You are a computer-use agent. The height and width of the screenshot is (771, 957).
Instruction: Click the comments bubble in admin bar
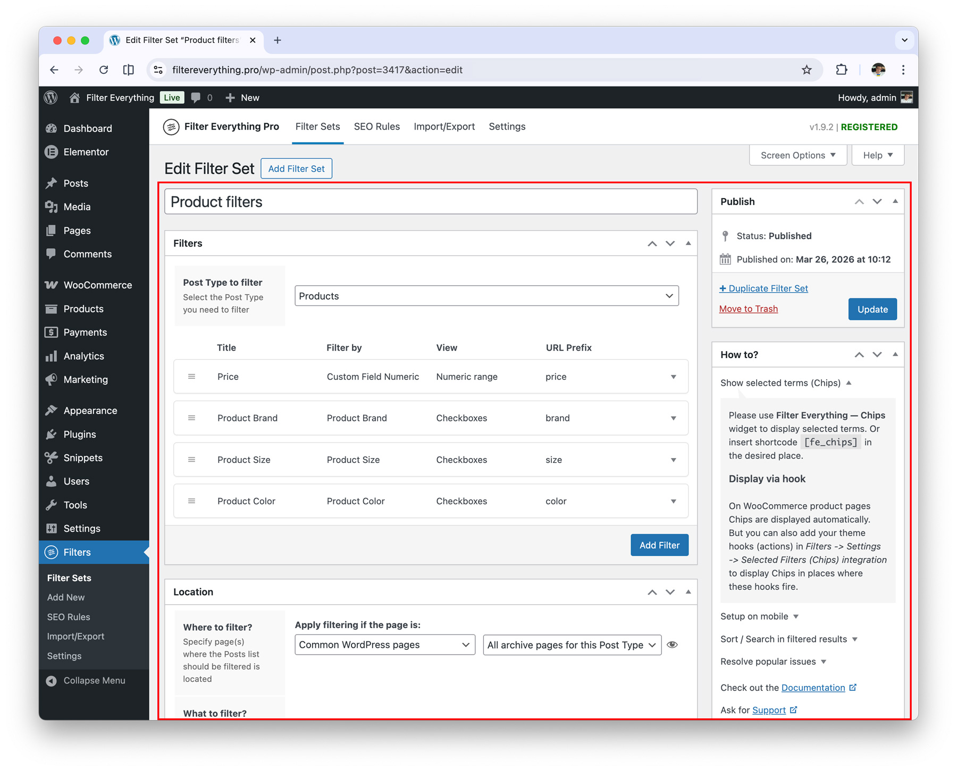pyautogui.click(x=196, y=98)
